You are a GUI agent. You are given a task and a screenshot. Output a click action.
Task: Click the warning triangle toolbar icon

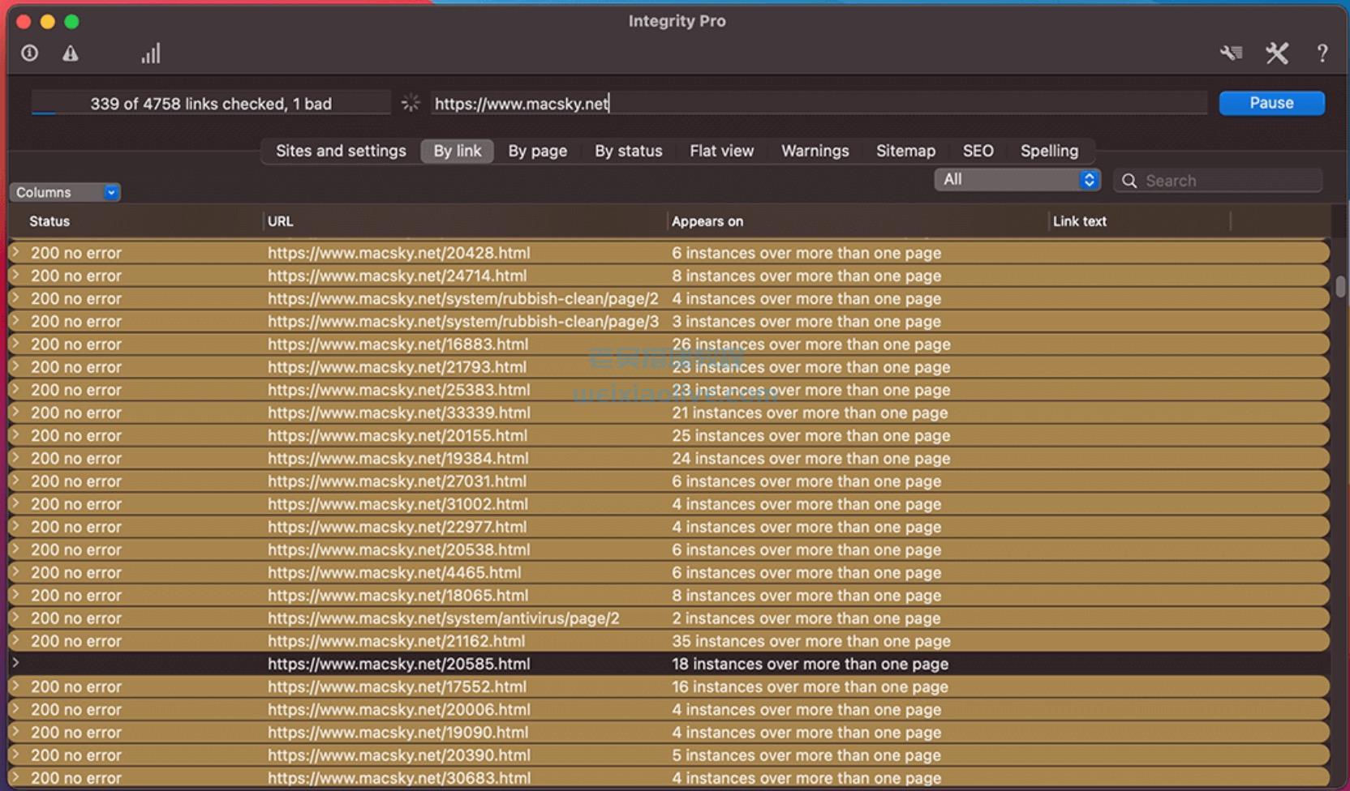tap(71, 53)
